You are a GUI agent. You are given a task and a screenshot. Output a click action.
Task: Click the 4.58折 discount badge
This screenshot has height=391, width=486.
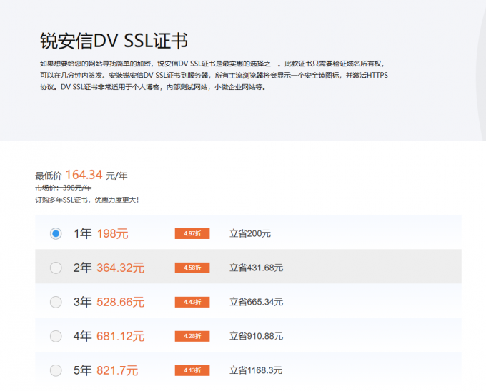click(x=192, y=268)
